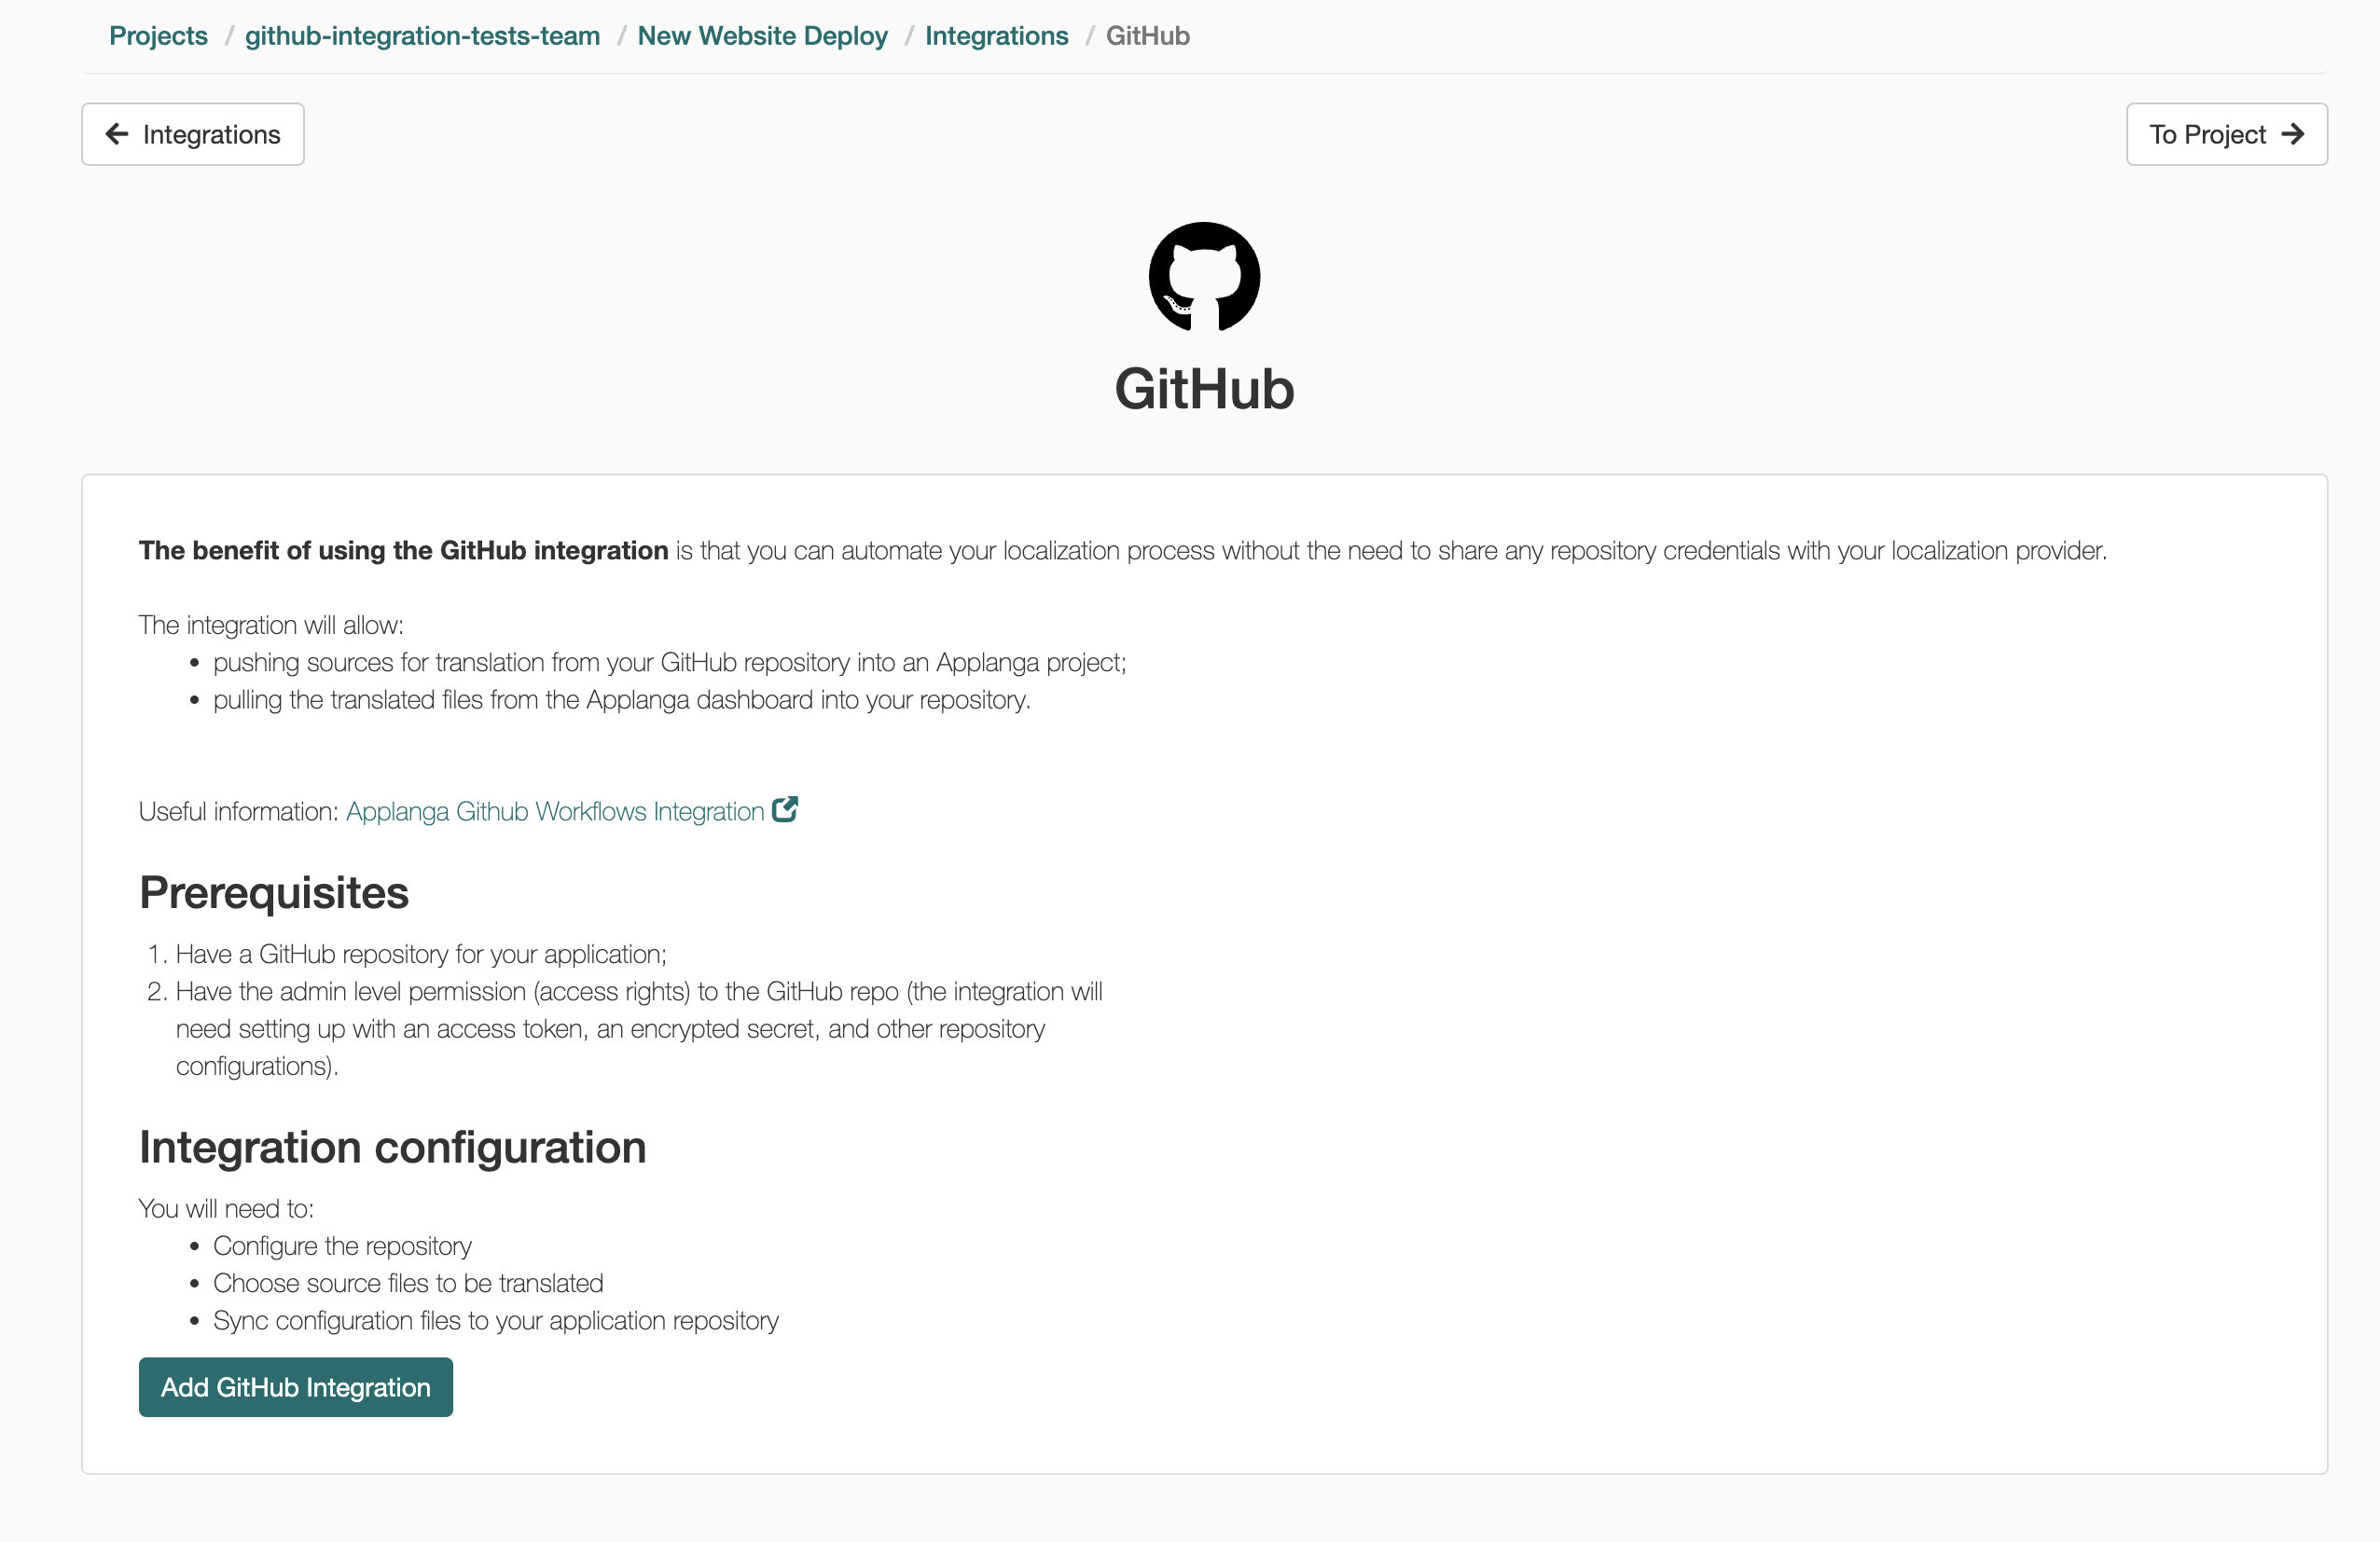Click 'The benefit of using the GitHub integration' text

403,551
